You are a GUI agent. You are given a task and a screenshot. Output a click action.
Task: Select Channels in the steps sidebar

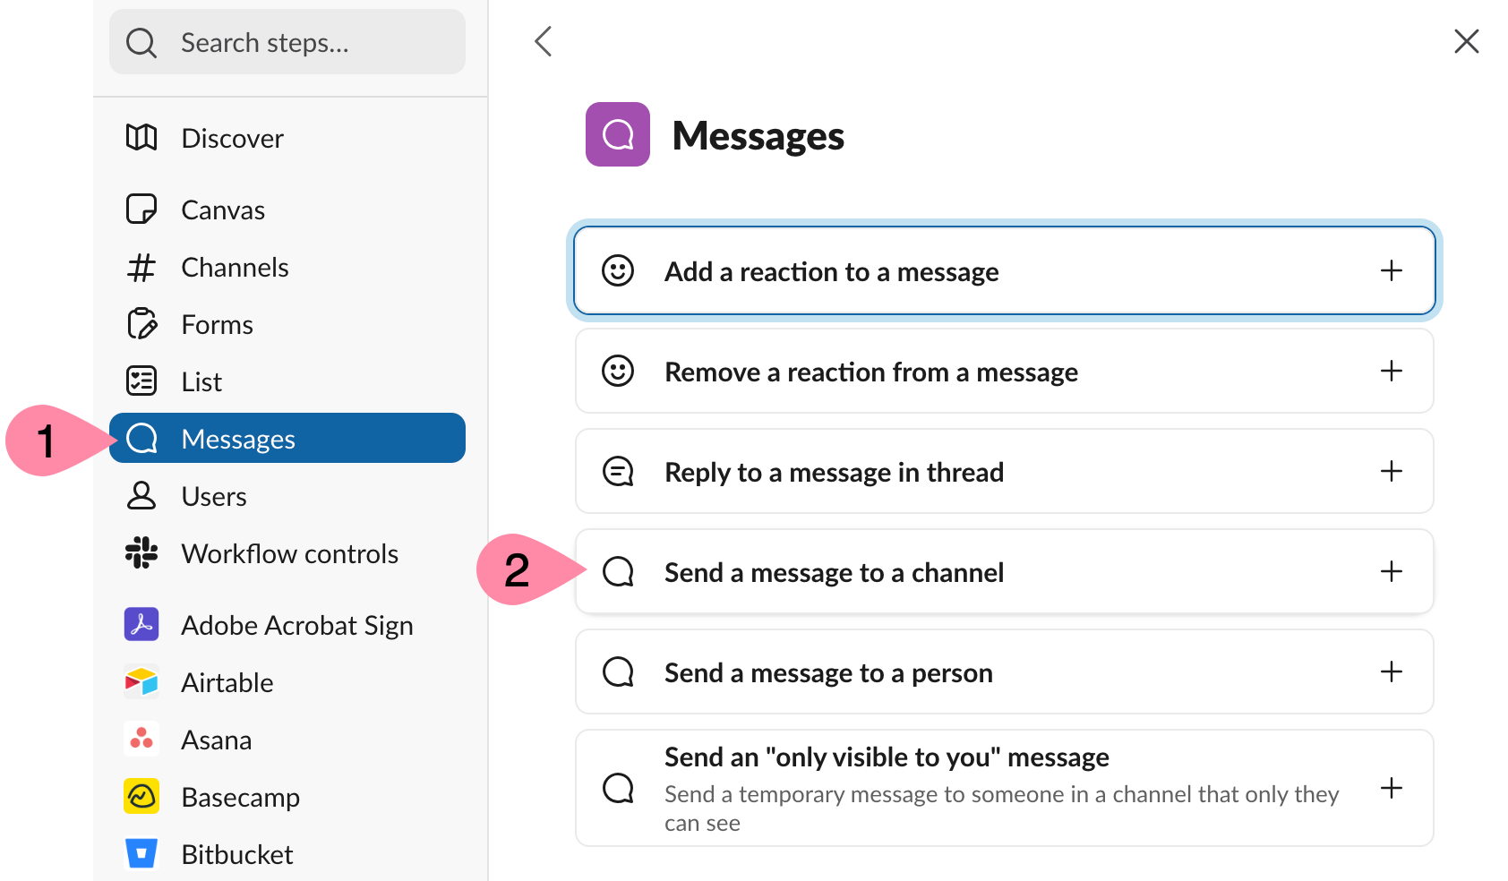235,268
